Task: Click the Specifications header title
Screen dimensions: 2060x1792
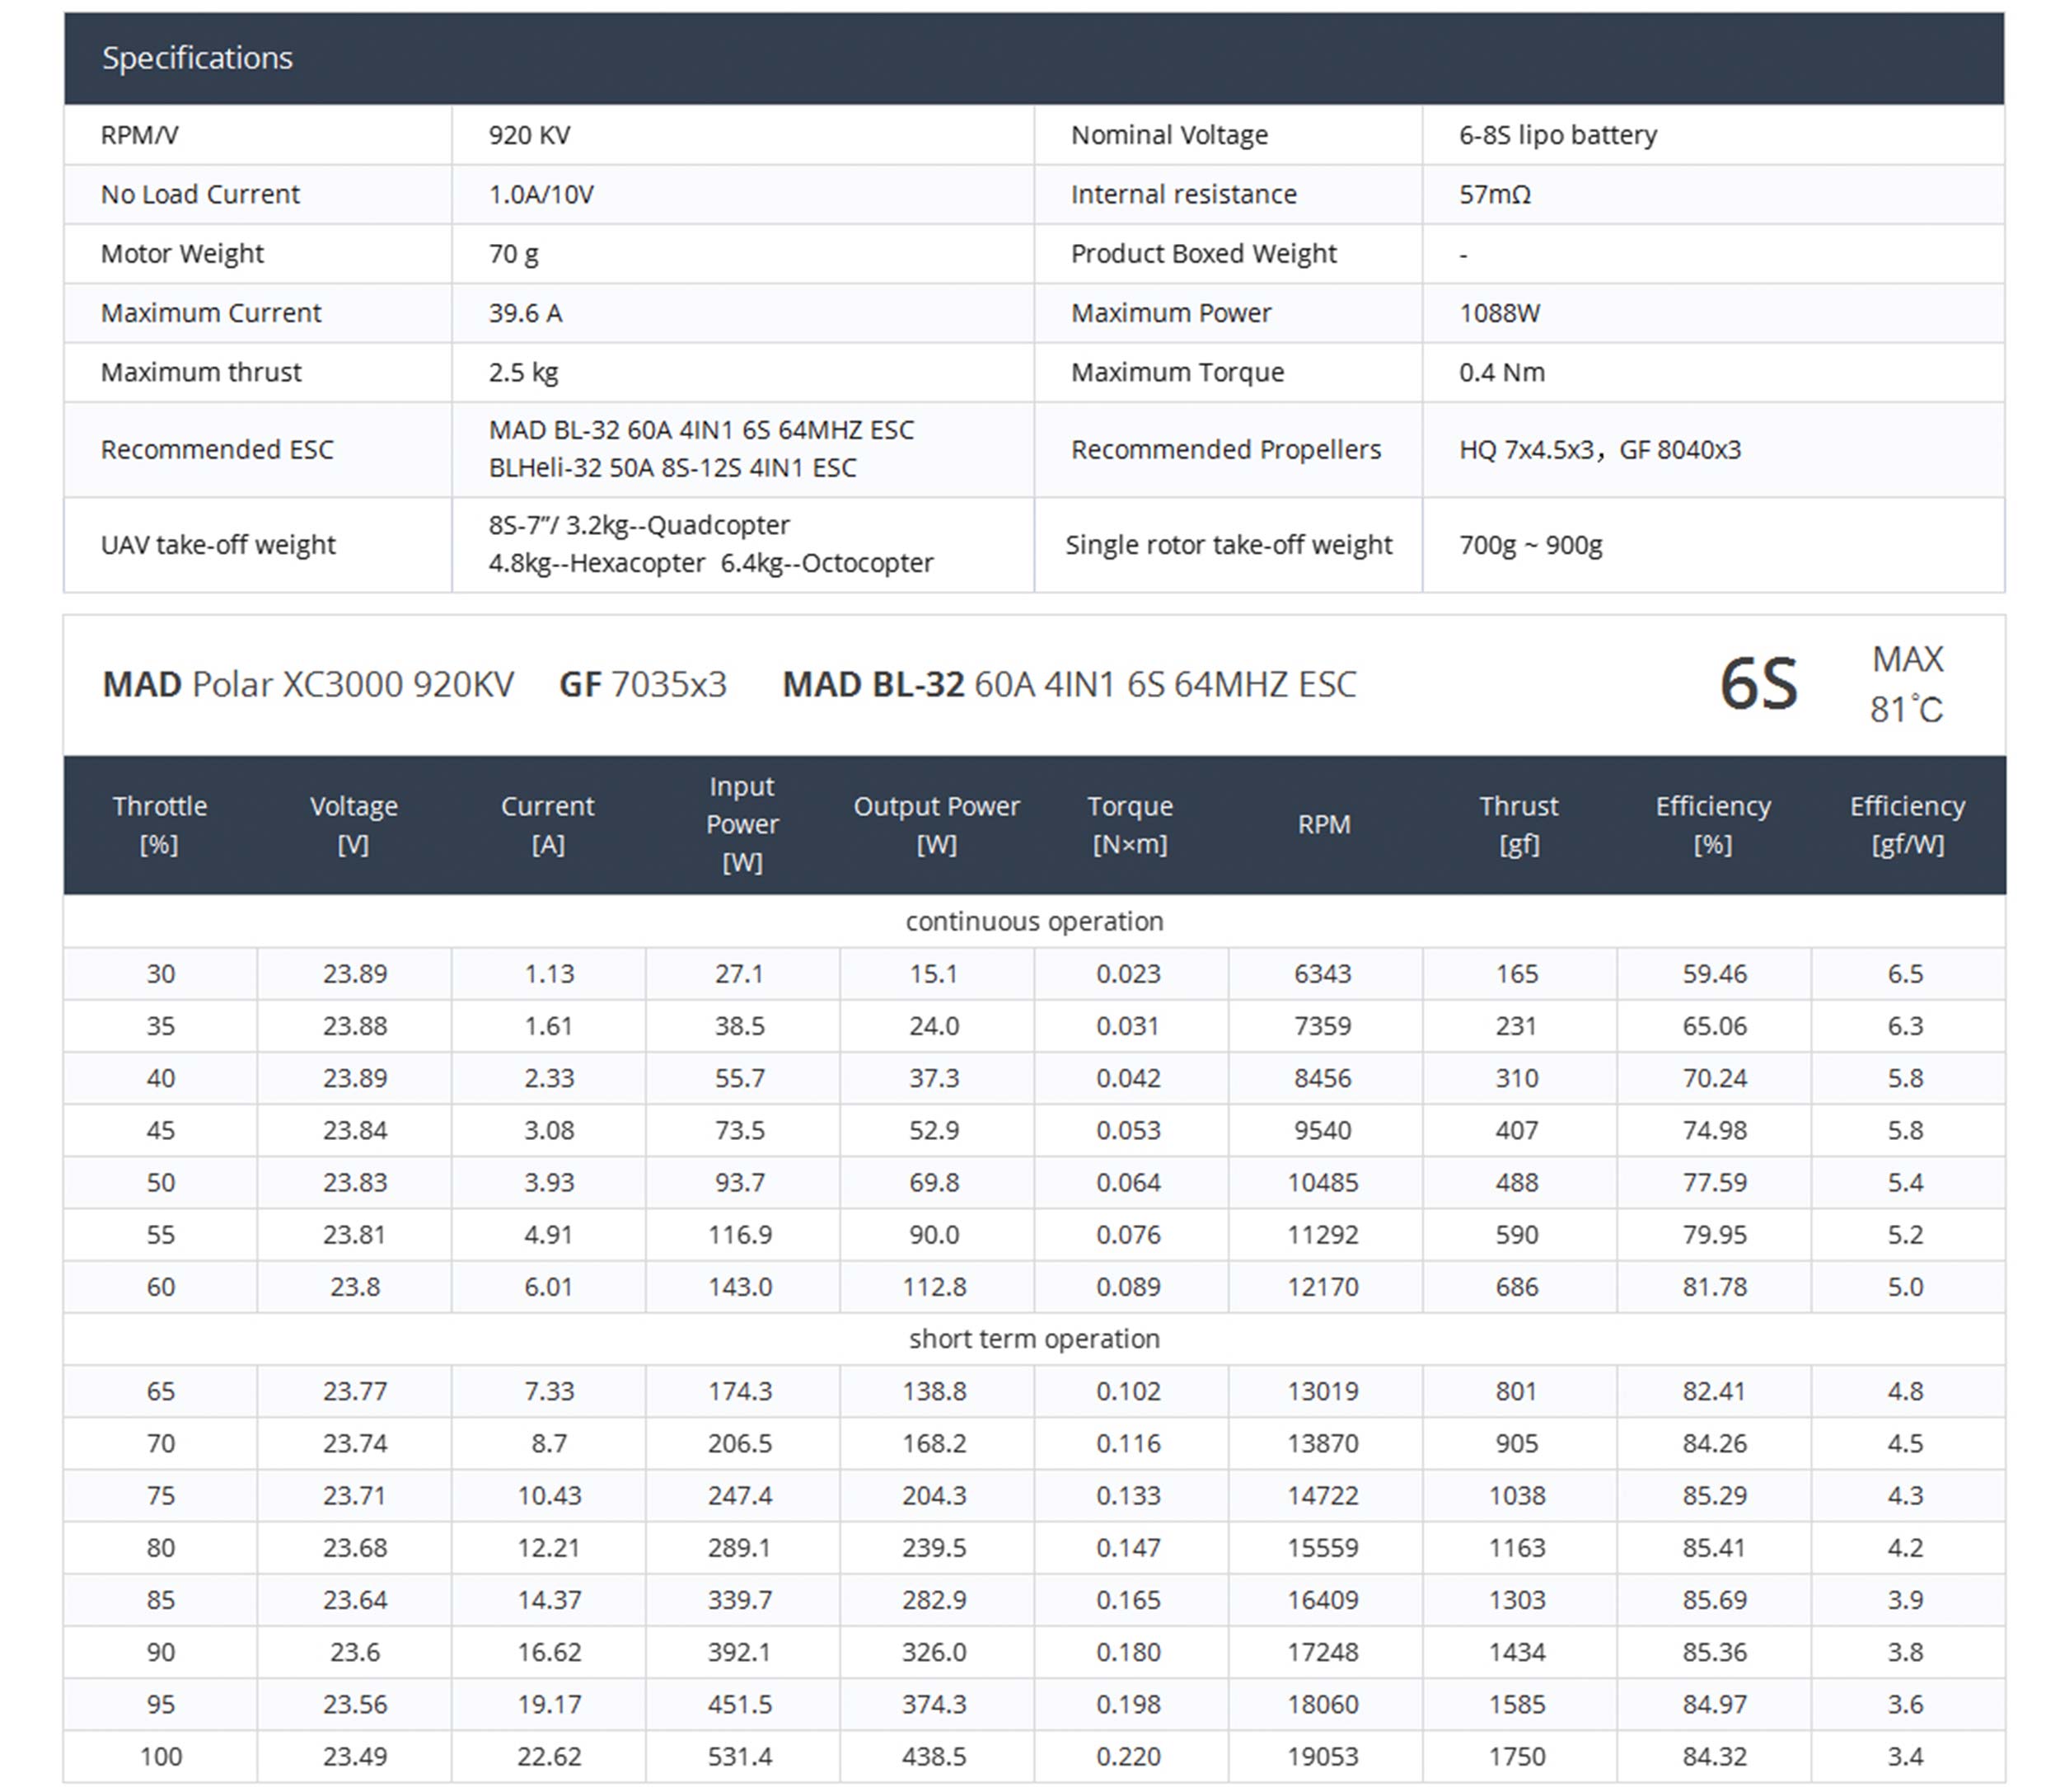Action: pyautogui.click(x=197, y=58)
